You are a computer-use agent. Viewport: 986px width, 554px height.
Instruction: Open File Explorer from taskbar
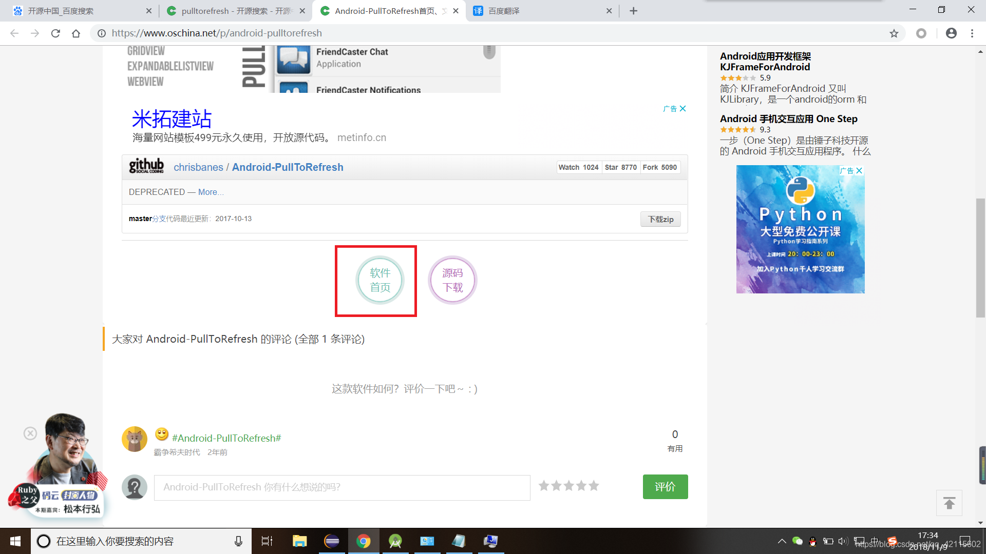[299, 541]
